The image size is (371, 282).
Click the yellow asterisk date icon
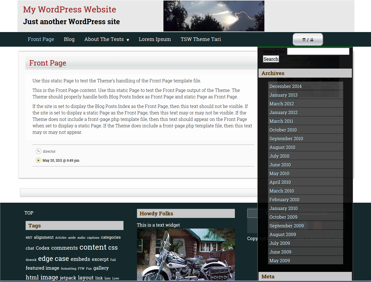pyautogui.click(x=39, y=160)
